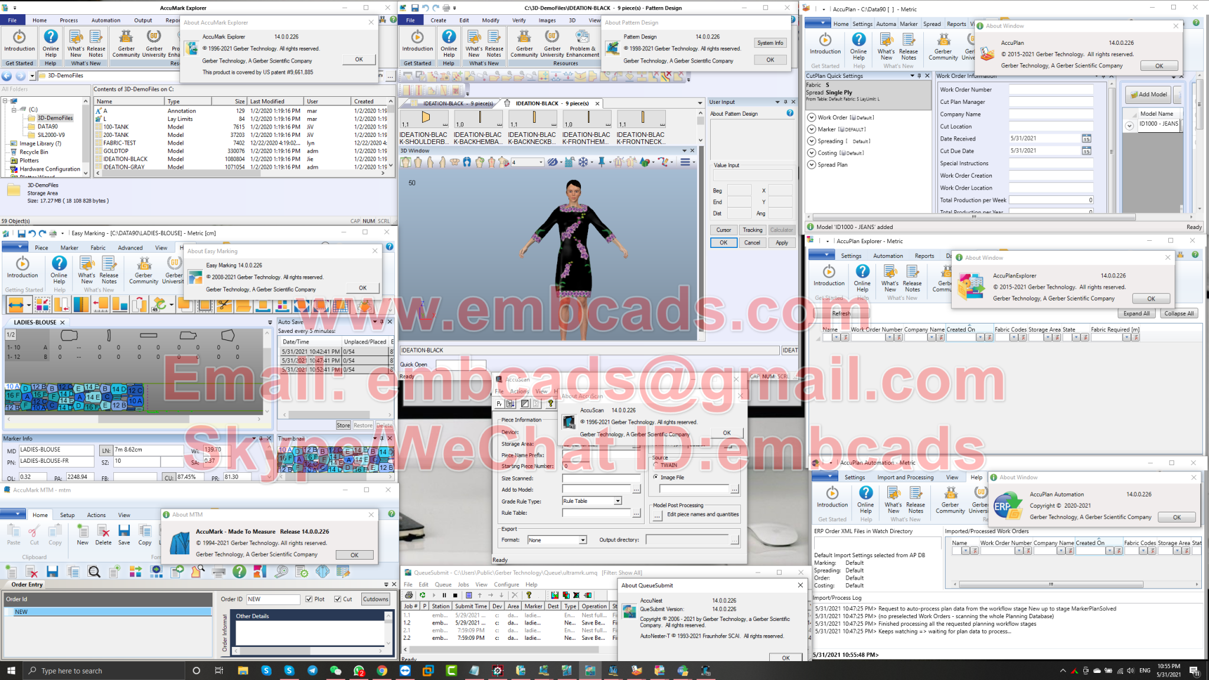Click the Cutdowns button in Order Entry
The image size is (1209, 680).
click(375, 599)
